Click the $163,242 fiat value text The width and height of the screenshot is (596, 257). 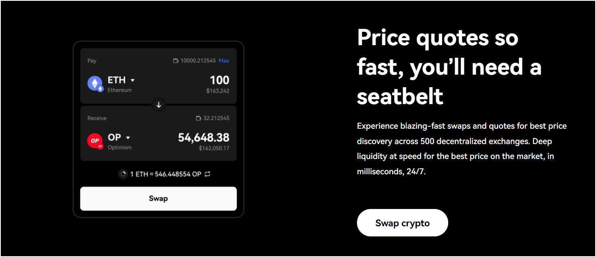pos(218,91)
